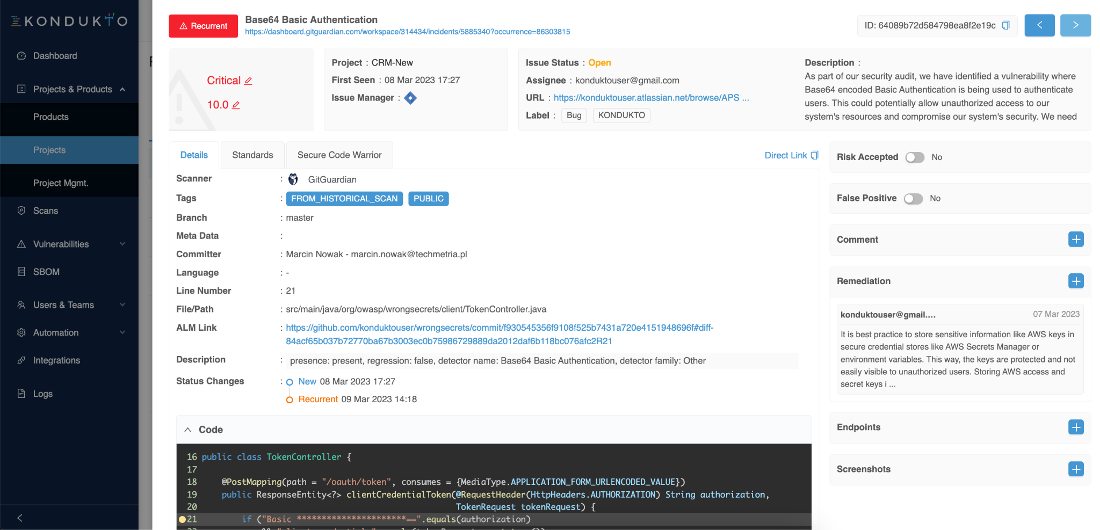The image size is (1100, 530).
Task: Go to the next incident with the arrow button
Action: point(1075,25)
